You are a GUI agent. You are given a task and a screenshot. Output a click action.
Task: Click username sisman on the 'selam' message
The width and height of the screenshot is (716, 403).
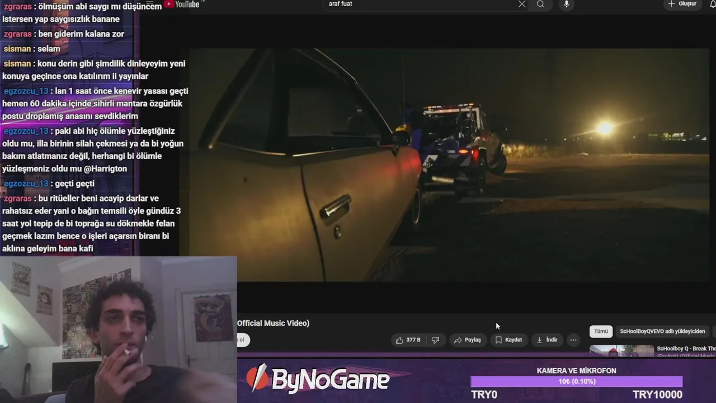17,49
